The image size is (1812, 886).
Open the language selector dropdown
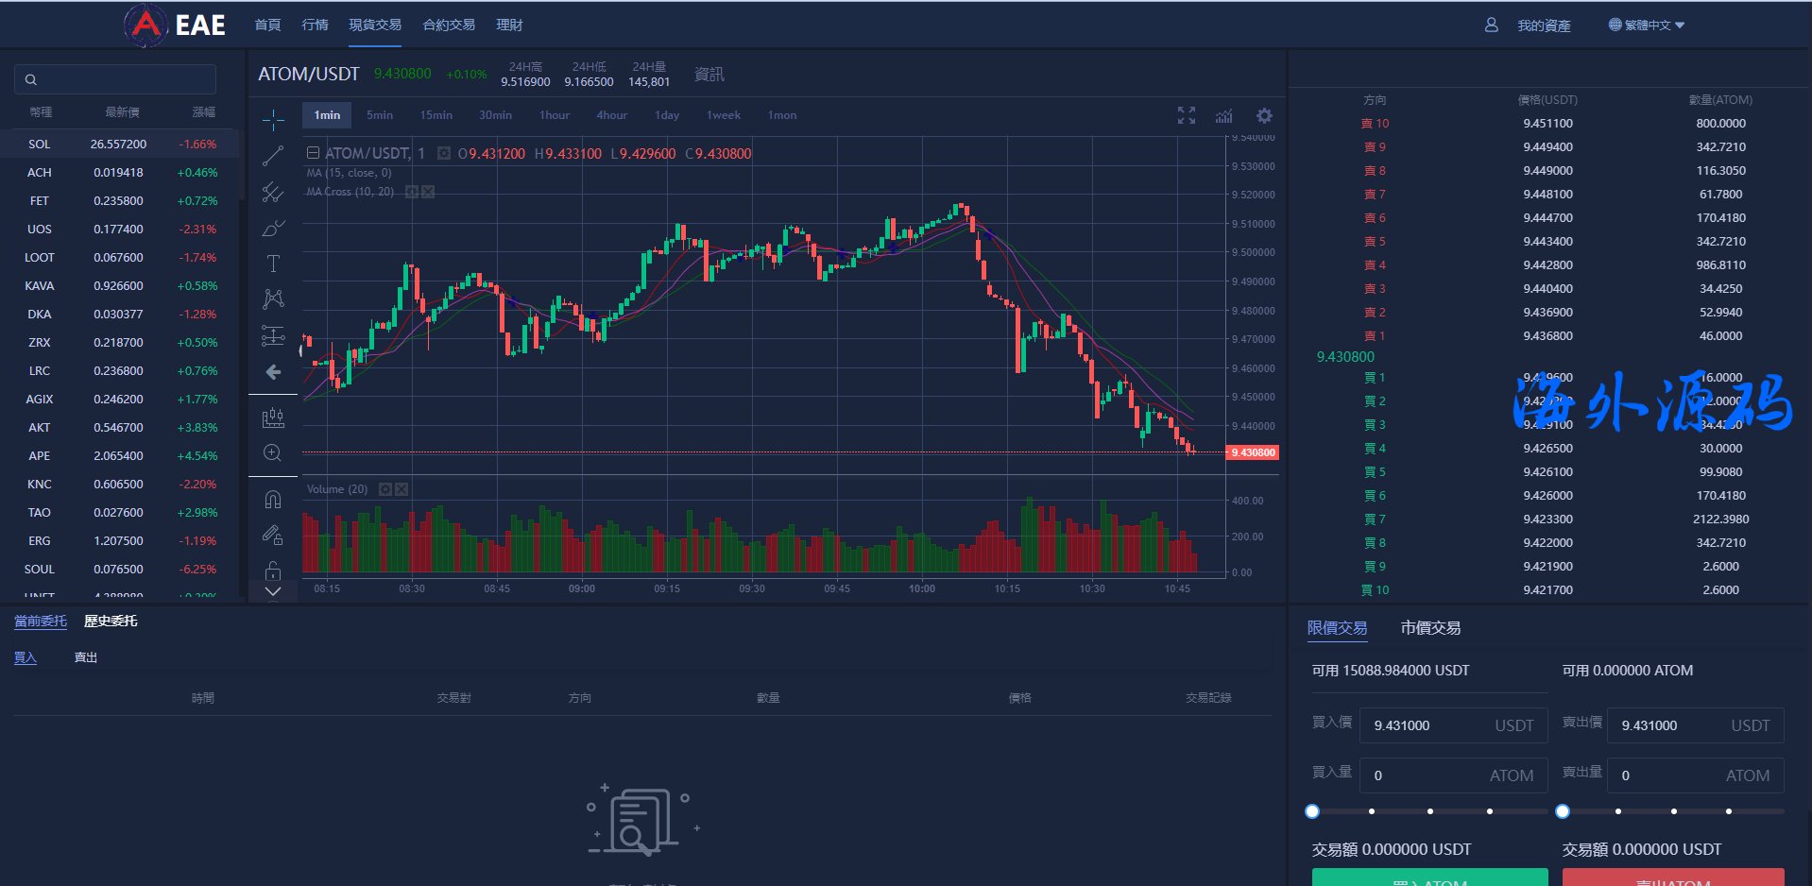tap(1647, 26)
